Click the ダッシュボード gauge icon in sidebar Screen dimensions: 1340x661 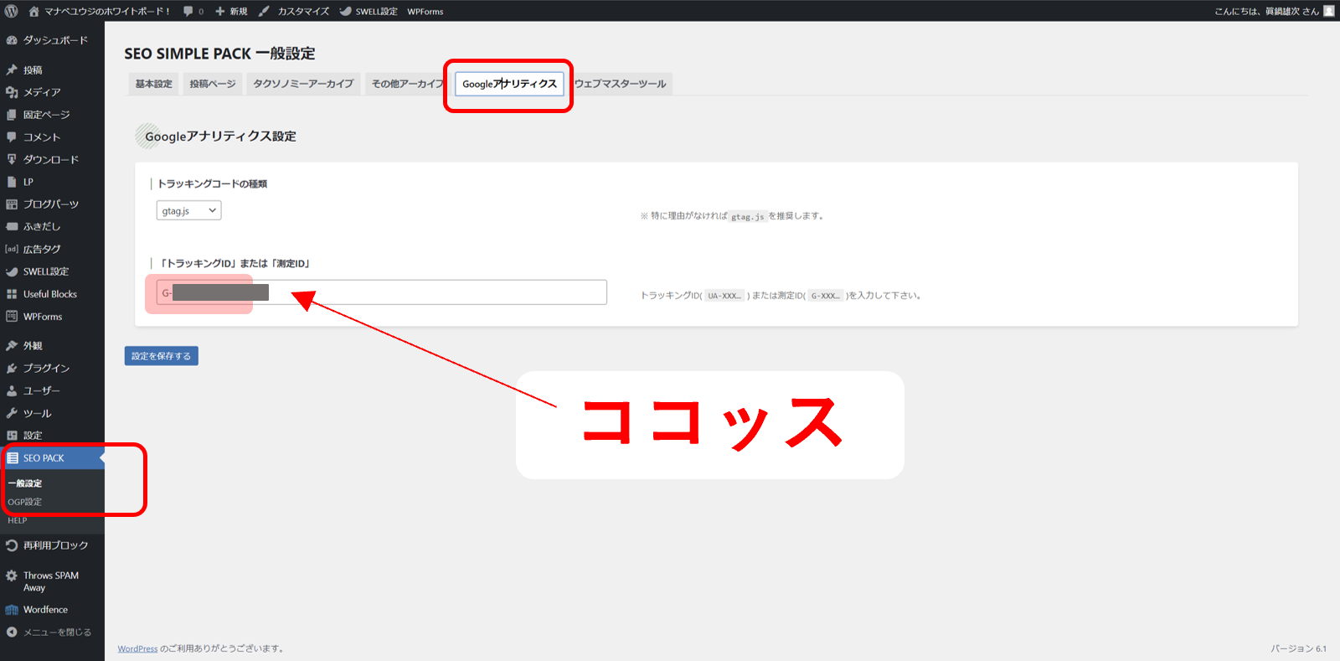pyautogui.click(x=12, y=40)
